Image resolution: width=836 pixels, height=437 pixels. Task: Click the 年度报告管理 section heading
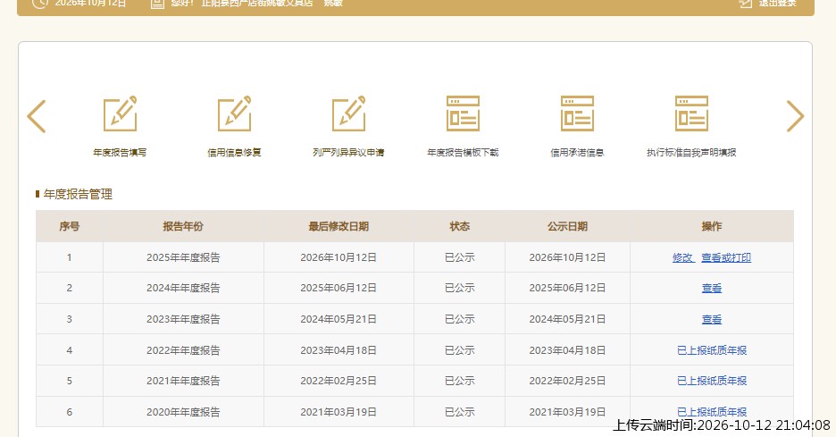tap(78, 194)
